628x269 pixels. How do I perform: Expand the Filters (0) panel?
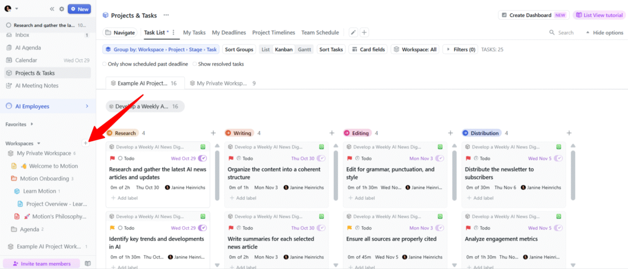(x=461, y=50)
